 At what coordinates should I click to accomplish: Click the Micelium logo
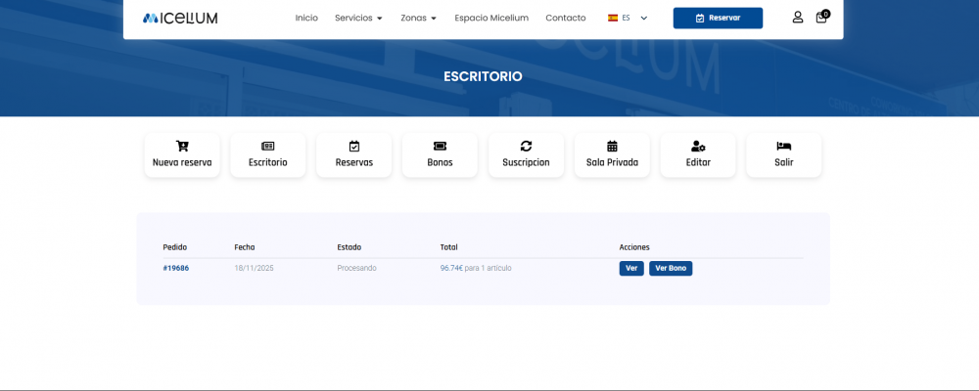pyautogui.click(x=180, y=18)
